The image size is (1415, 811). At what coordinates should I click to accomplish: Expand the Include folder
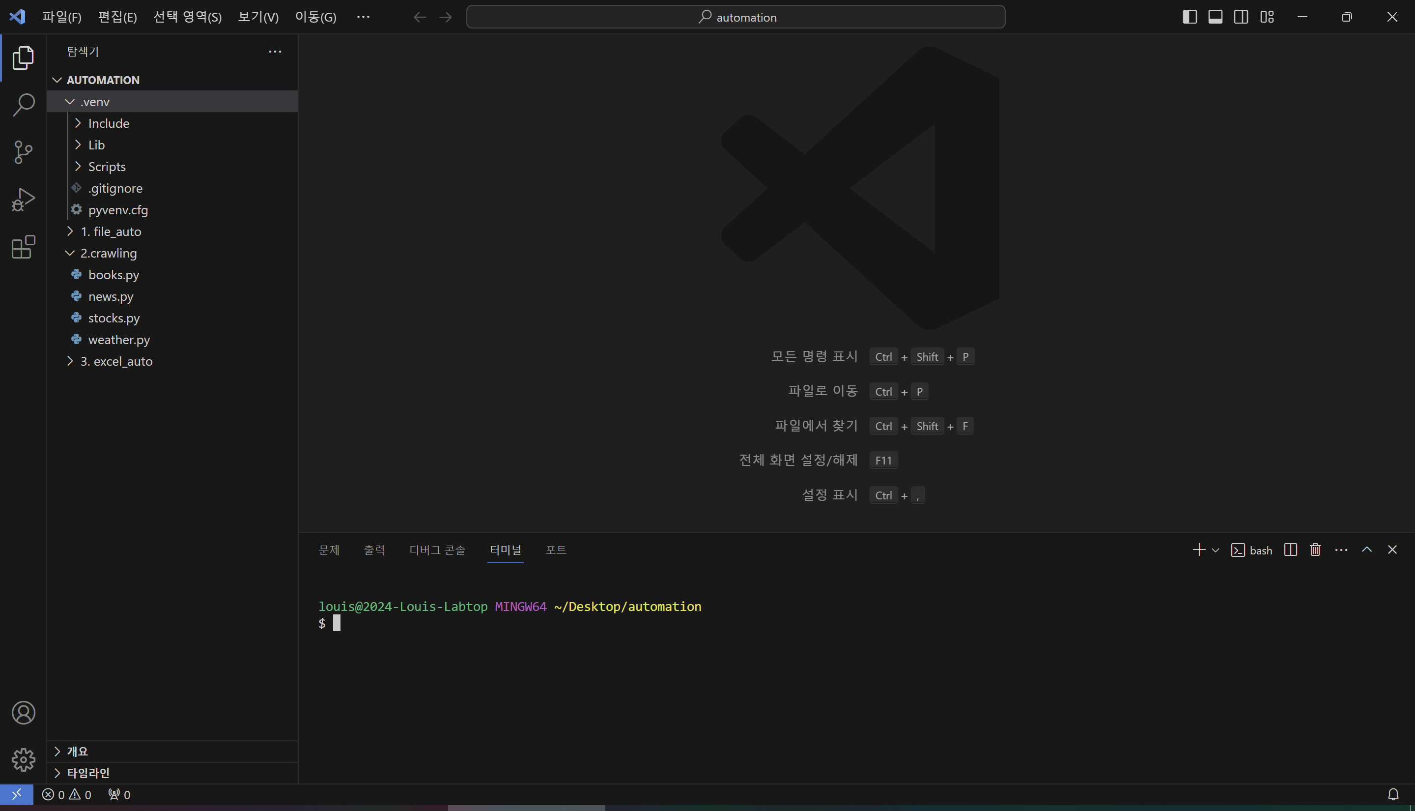[x=172, y=124]
